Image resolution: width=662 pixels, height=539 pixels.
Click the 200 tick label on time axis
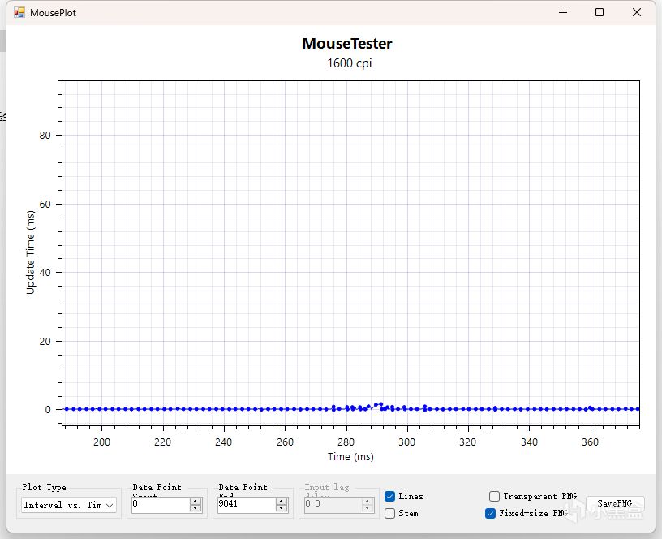click(101, 442)
